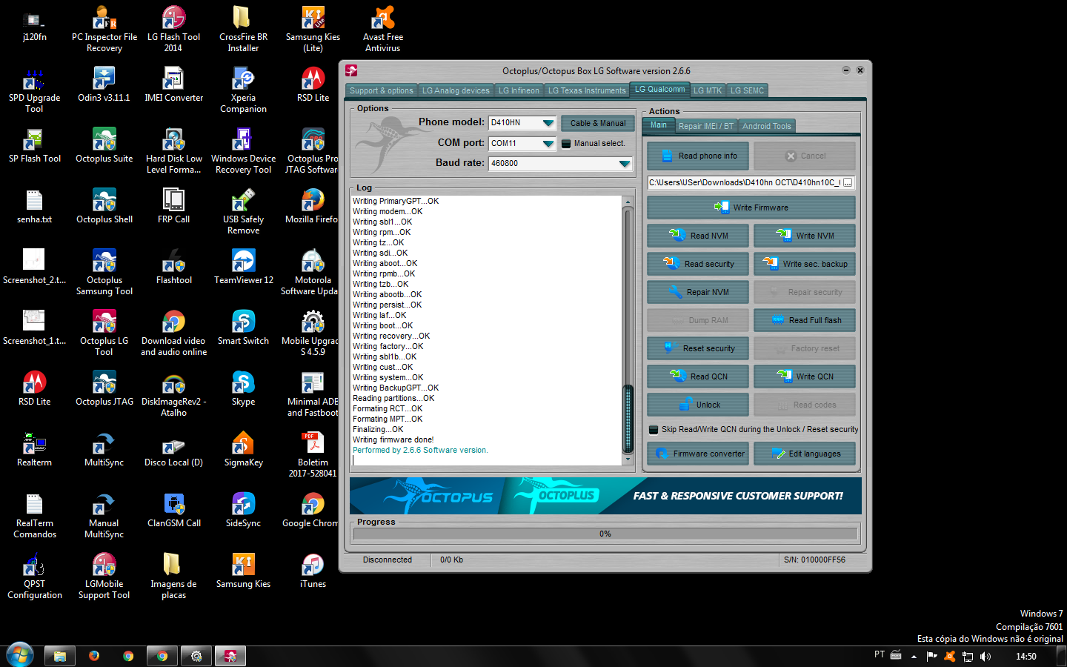Open LG Texas Instruments tab

click(x=587, y=90)
